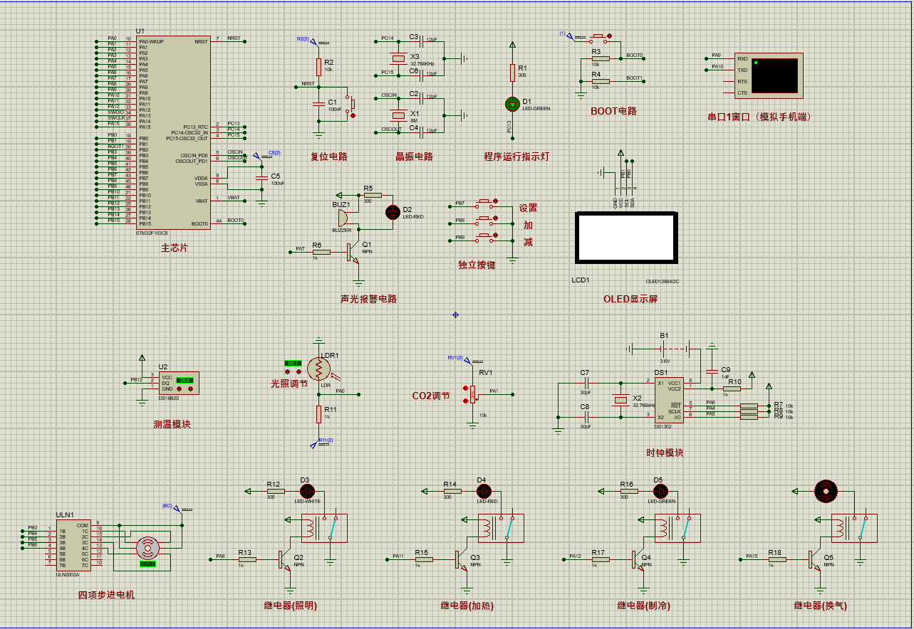914x629 pixels.
Task: Click the OLED显示屏 label
Action: coord(630,299)
